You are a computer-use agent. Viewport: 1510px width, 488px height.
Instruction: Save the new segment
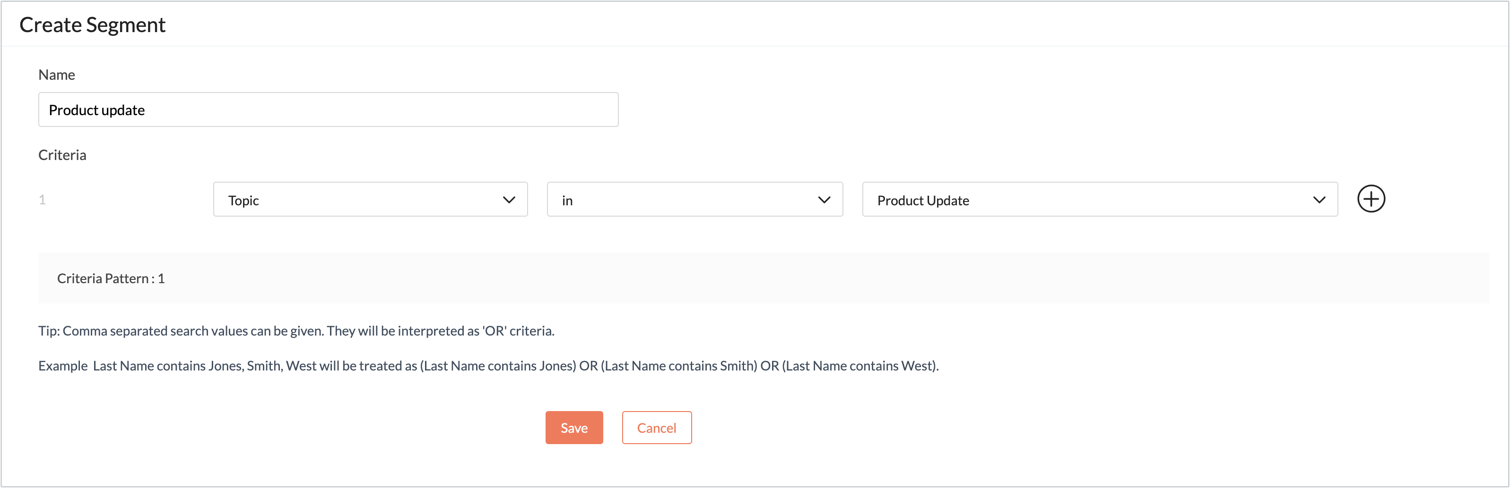pos(574,428)
